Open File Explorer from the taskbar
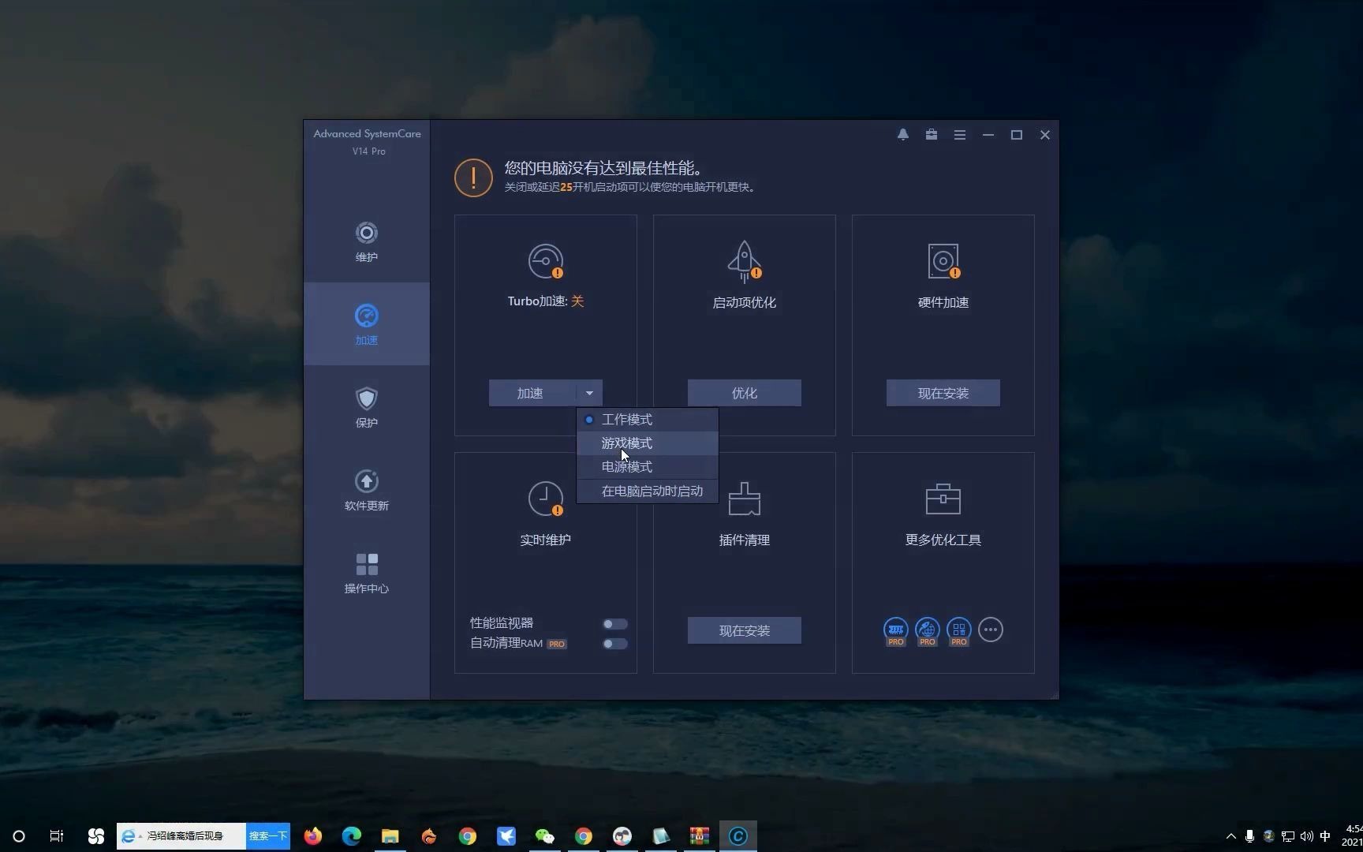This screenshot has height=852, width=1363. point(390,836)
